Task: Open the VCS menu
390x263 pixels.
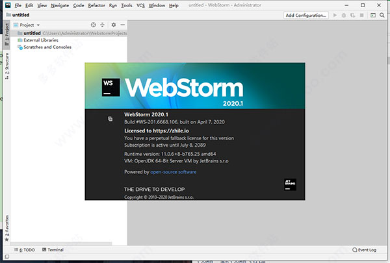Action: coord(140,5)
